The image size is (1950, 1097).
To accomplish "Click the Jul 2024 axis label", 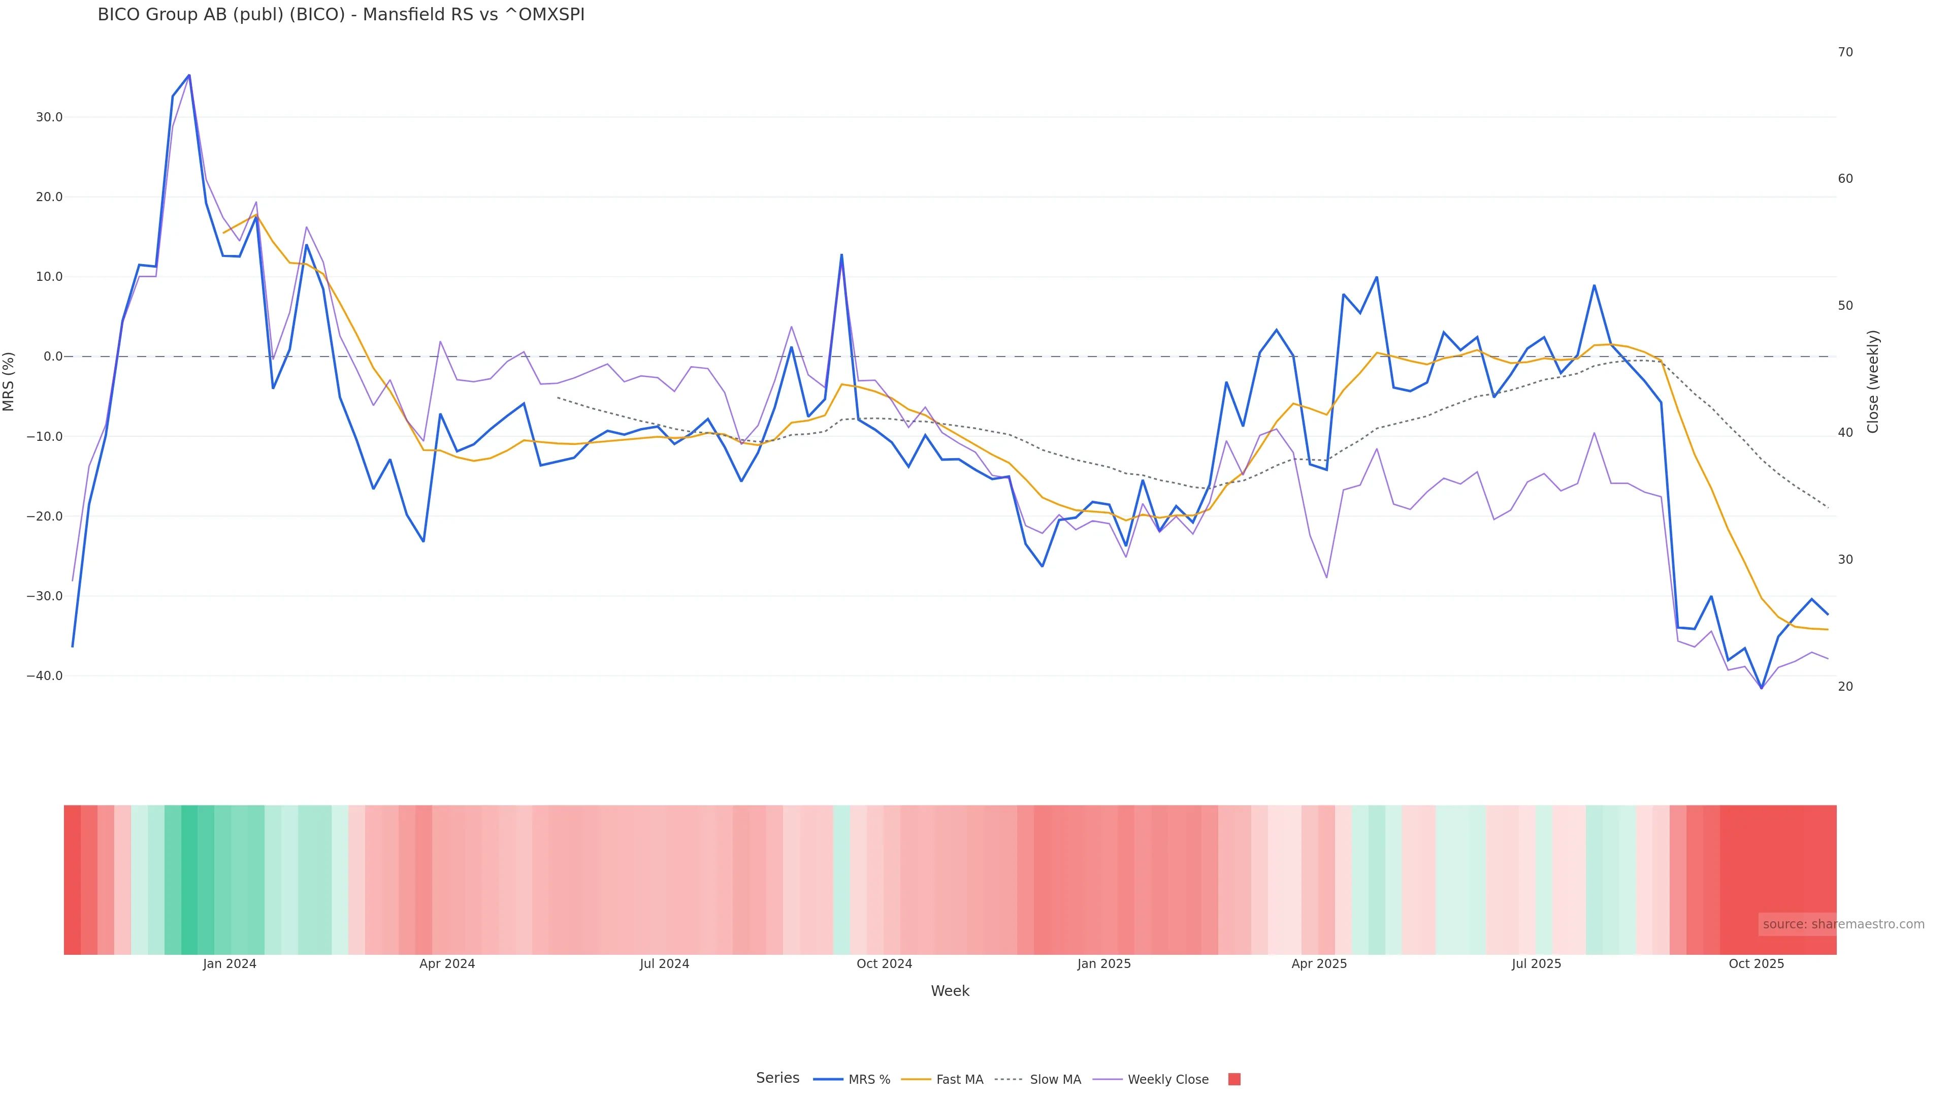I will click(x=664, y=964).
